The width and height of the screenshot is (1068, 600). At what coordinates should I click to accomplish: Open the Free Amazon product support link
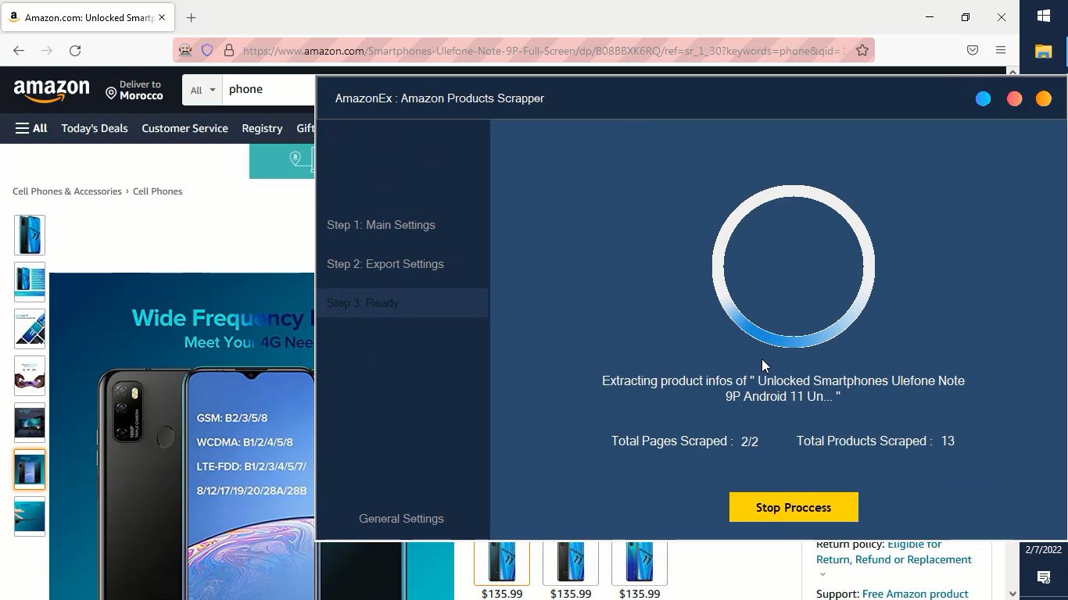point(916,594)
